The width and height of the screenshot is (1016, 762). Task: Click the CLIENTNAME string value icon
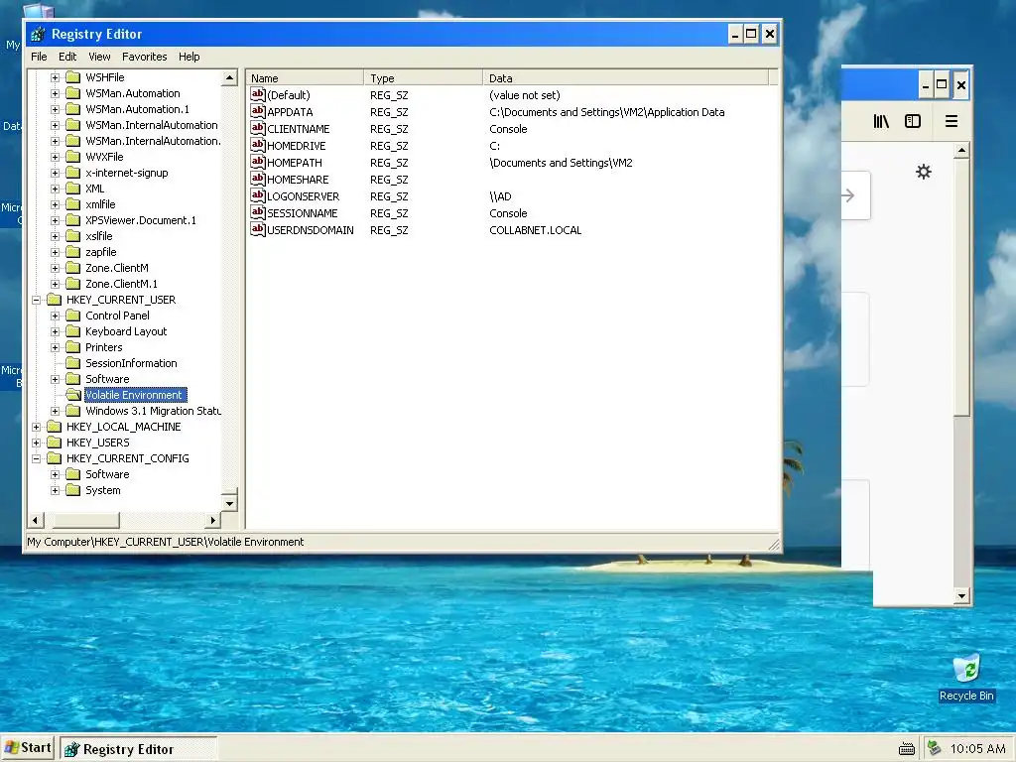point(258,128)
